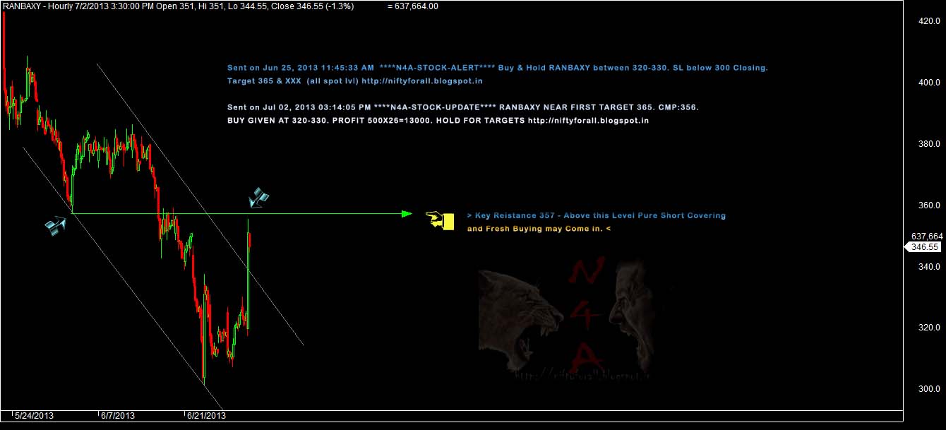
Task: Click the 'Key Reistance 357' annotation text
Action: pos(596,215)
